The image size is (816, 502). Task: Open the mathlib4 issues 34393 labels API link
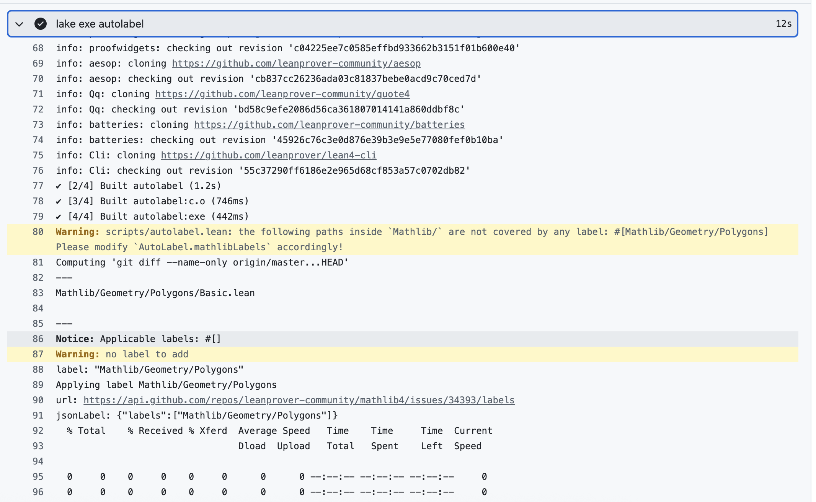pyautogui.click(x=299, y=400)
